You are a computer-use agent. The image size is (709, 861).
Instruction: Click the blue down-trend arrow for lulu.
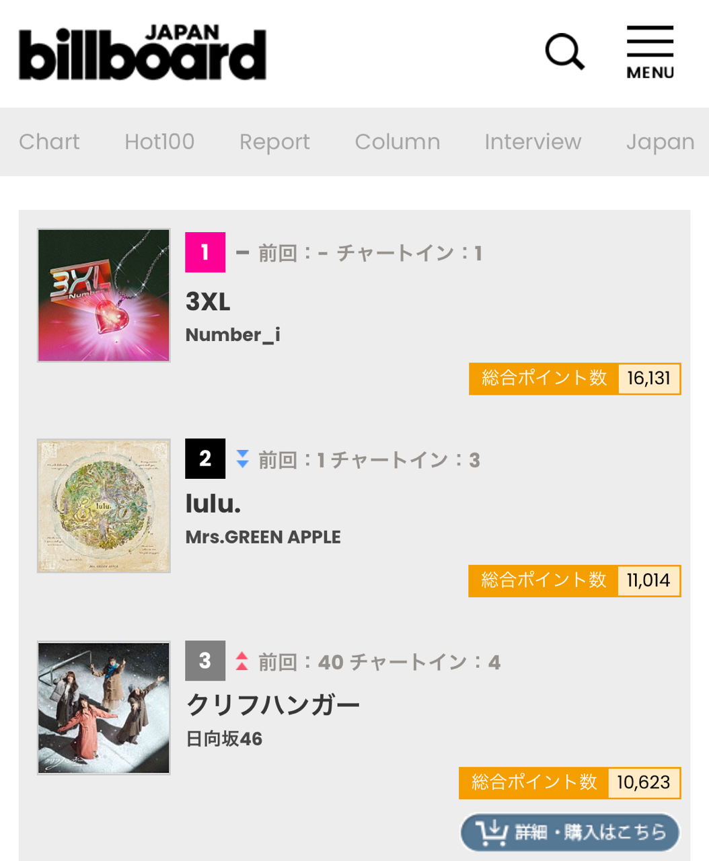coord(243,459)
